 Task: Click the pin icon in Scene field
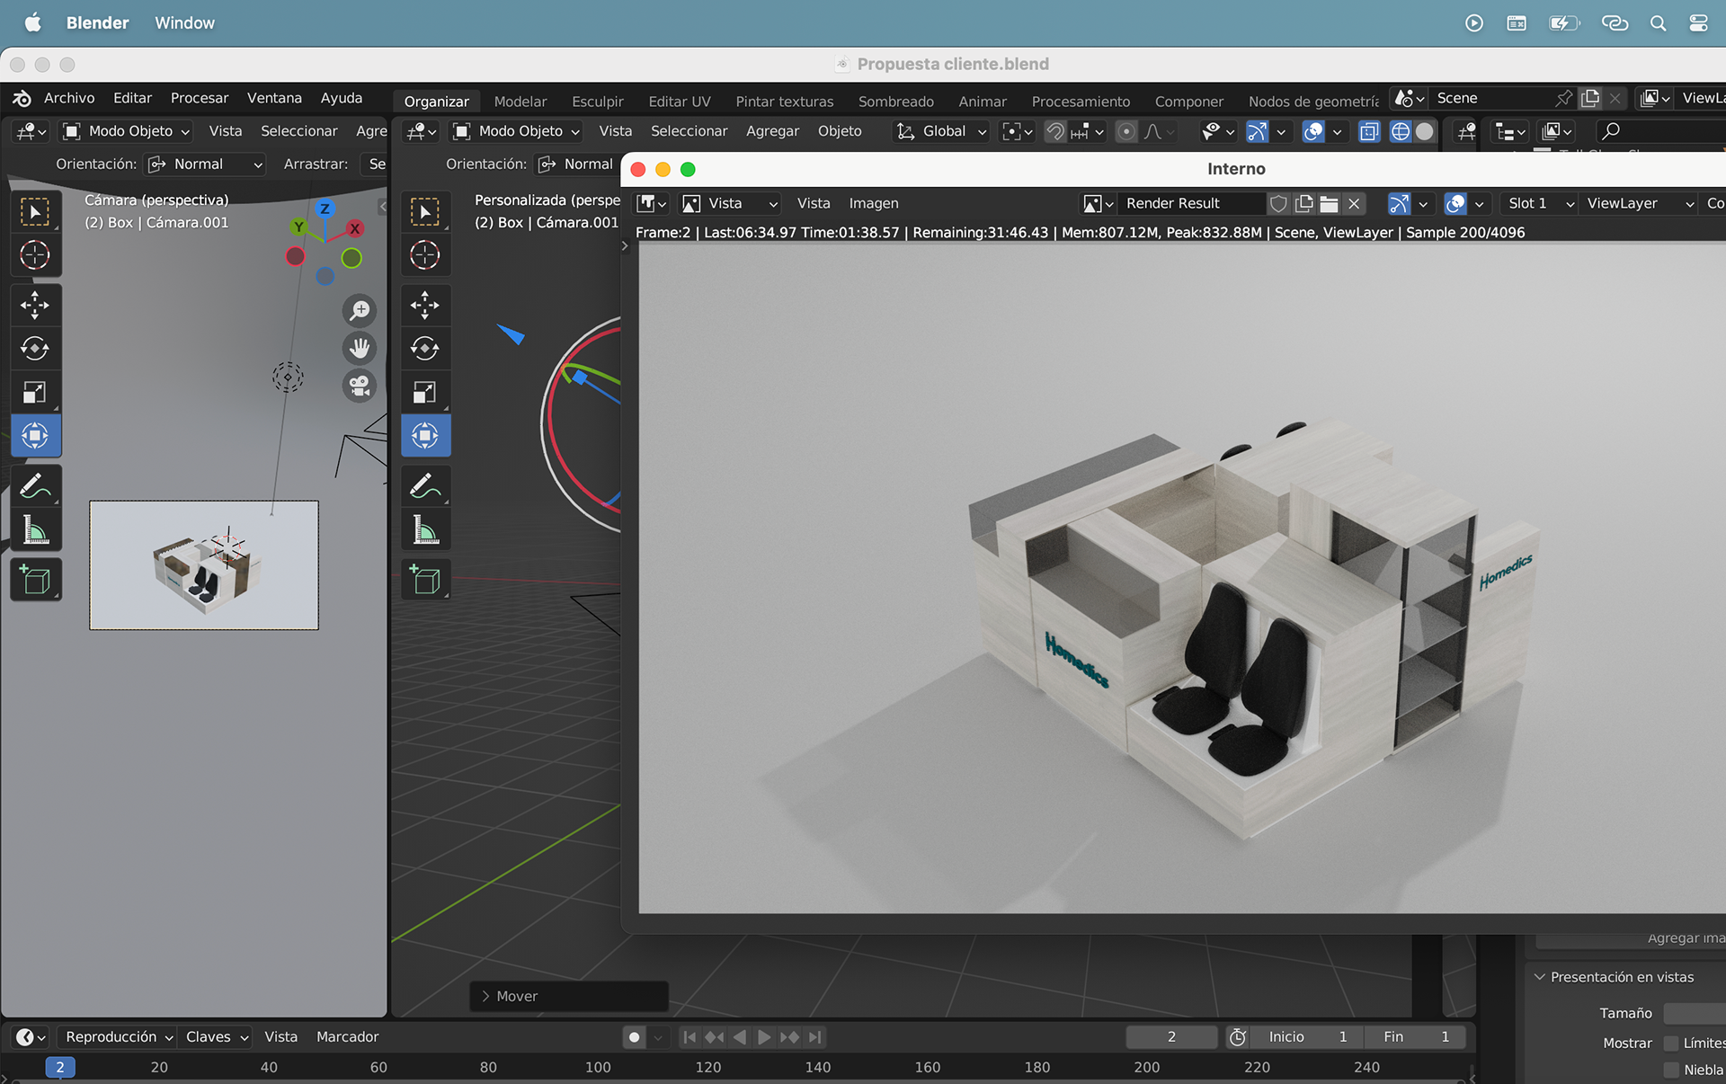point(1564,98)
